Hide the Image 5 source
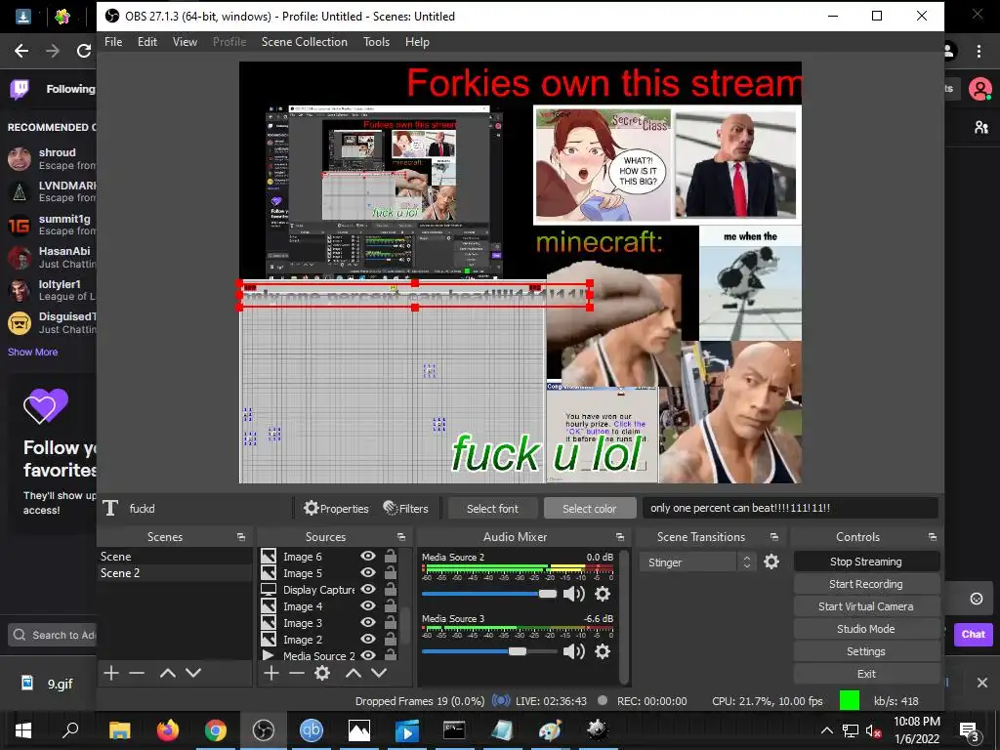1000x750 pixels. pos(368,572)
